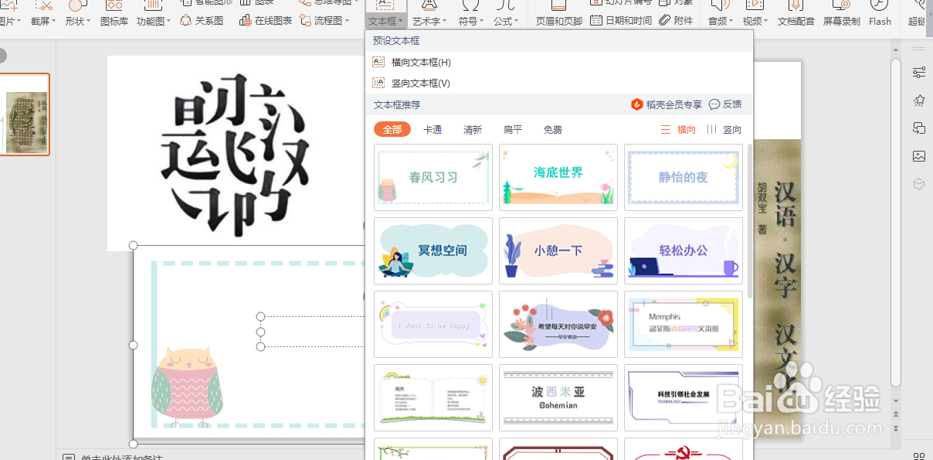Select the slide thumbnail in left panel
This screenshot has height=460, width=933.
[x=25, y=114]
